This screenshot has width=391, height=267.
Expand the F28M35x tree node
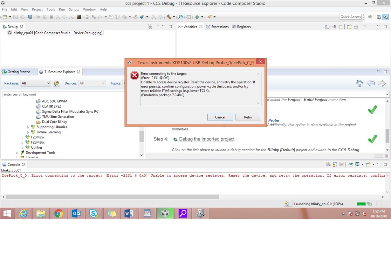click(22, 137)
